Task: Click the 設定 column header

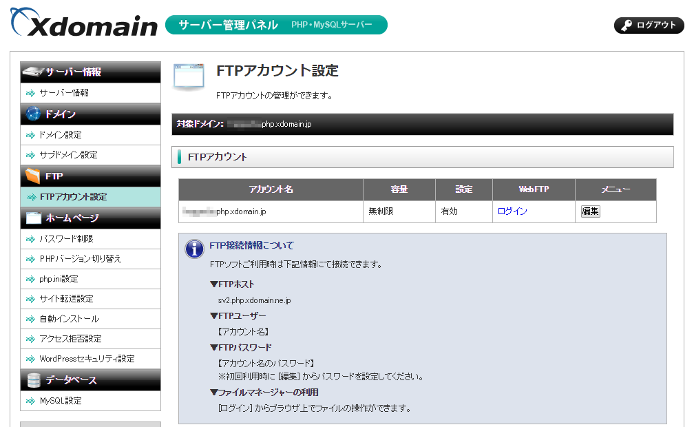Action: point(464,189)
